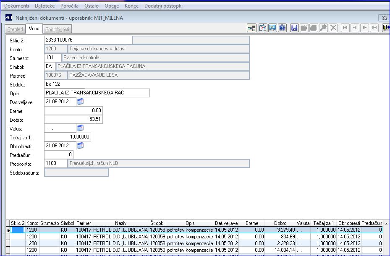Screen dimensions: 390x256
Task: Open the Datoteke menu
Action: 45,6
